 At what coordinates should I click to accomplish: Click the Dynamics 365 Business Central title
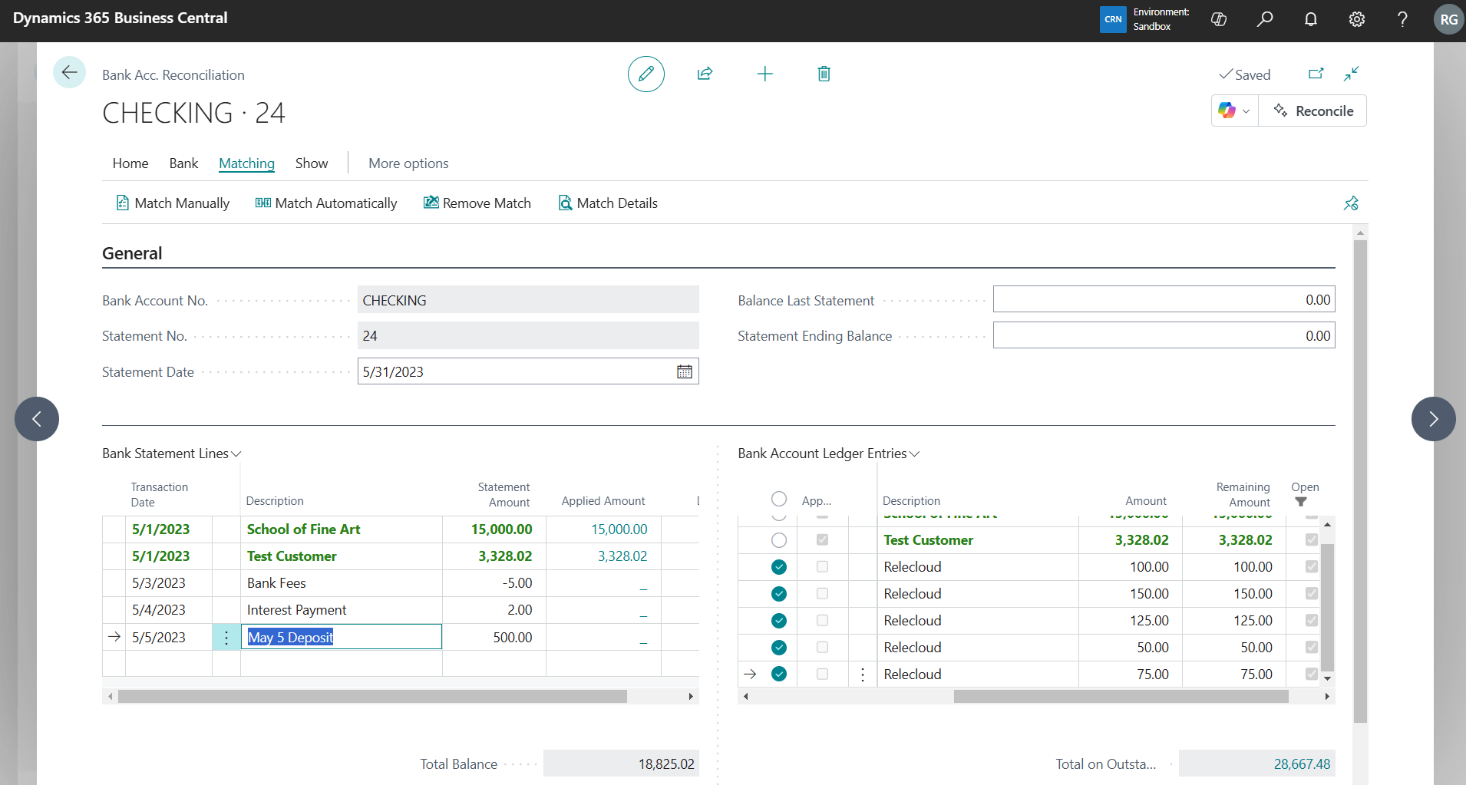pyautogui.click(x=121, y=18)
